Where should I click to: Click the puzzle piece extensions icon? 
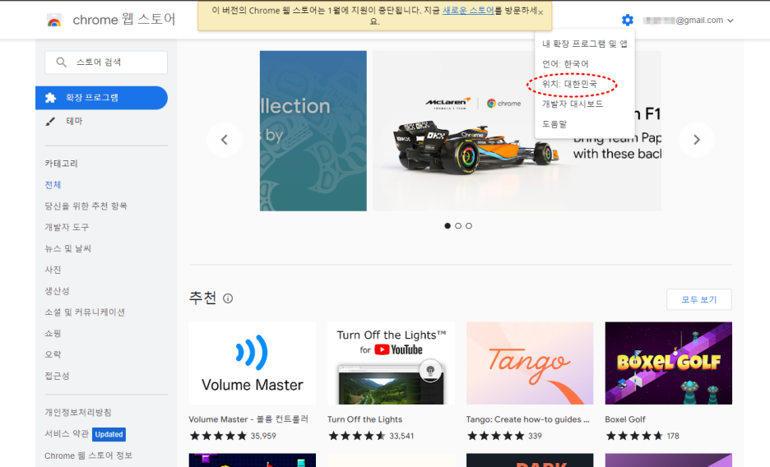[x=50, y=98]
